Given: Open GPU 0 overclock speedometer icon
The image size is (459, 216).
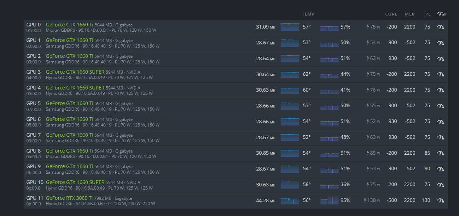Looking at the screenshot, I should coord(440,27).
